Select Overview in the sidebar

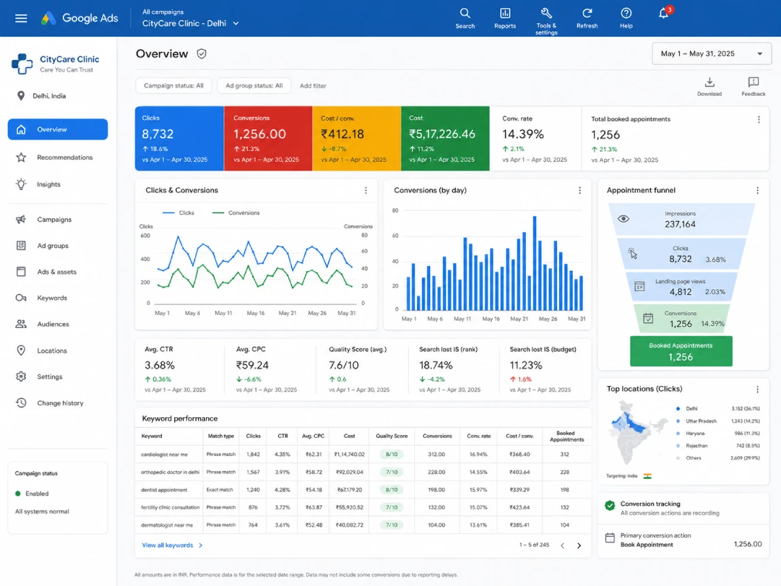click(x=58, y=129)
